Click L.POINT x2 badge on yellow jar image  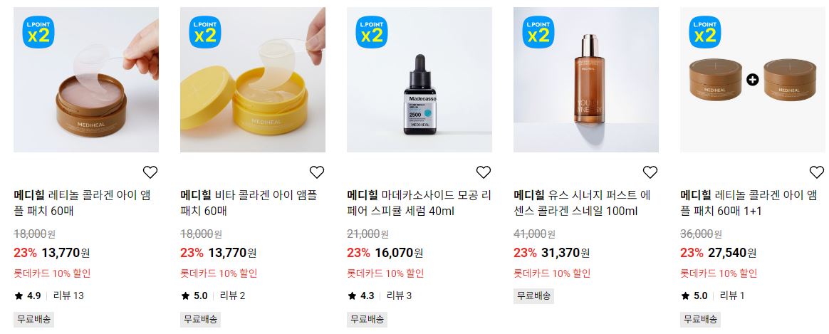pyautogui.click(x=204, y=32)
